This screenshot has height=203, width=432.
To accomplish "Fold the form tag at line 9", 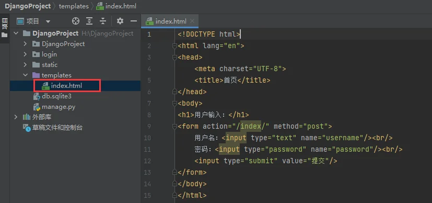I will (174, 126).
